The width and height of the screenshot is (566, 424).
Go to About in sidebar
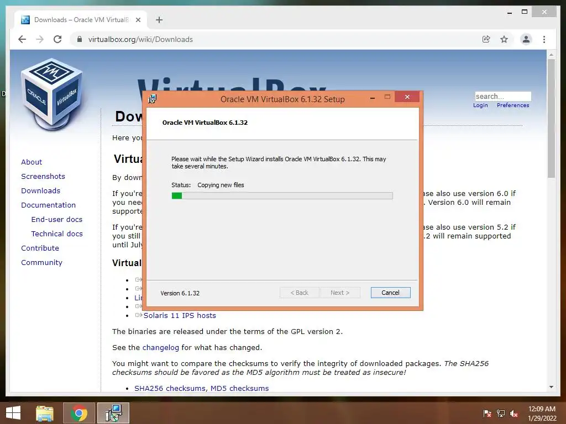(x=32, y=162)
